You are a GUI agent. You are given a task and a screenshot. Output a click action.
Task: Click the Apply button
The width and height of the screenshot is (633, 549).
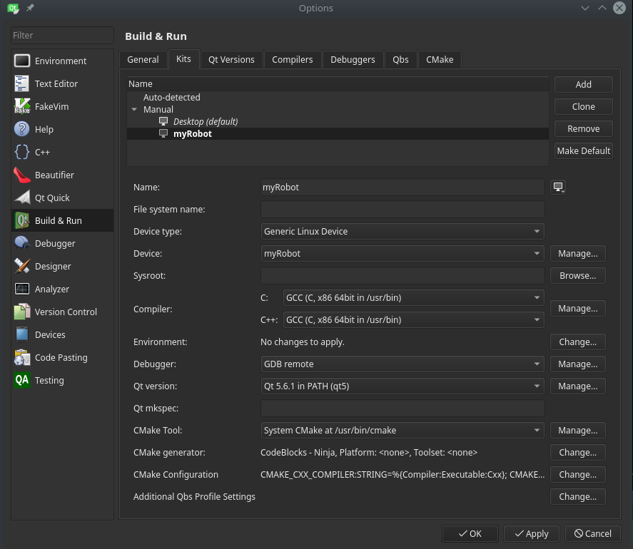[x=531, y=533]
